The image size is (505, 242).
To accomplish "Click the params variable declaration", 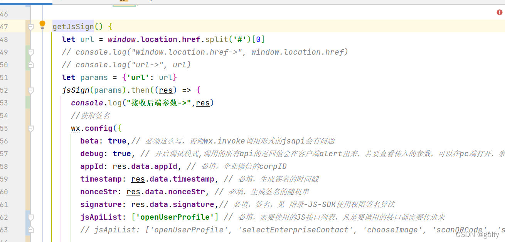I will click(x=94, y=78).
